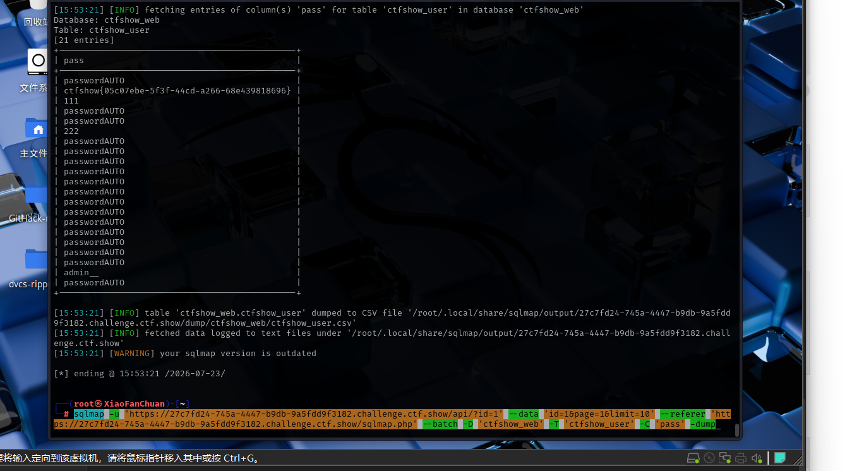Image resolution: width=852 pixels, height=471 pixels.
Task: Click the '-dump' option at command end
Action: (x=703, y=424)
